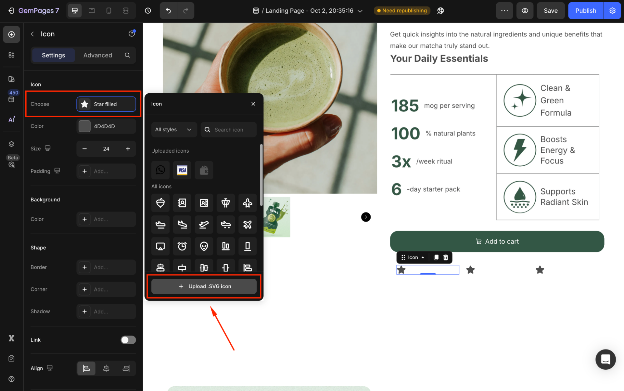Expand the All styles dropdown

tap(174, 130)
